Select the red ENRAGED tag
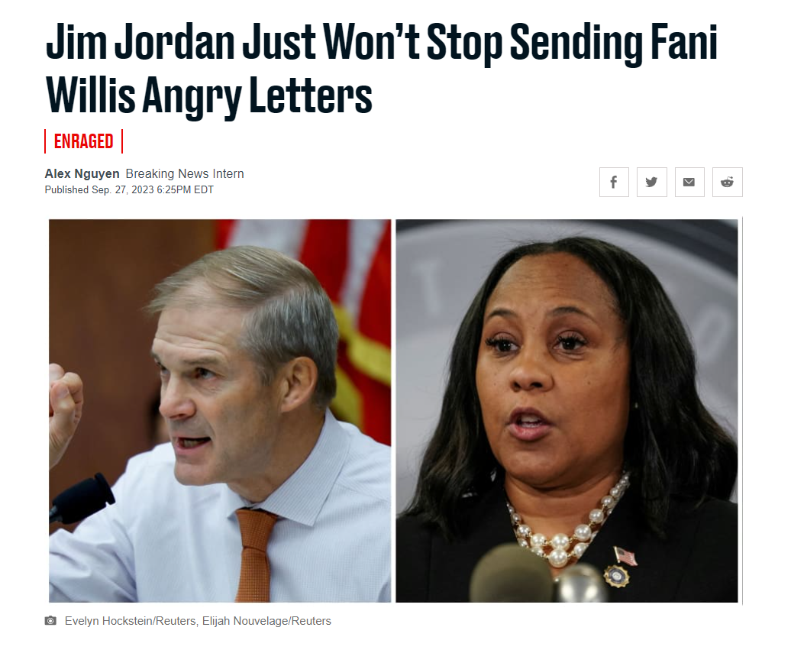The height and width of the screenshot is (650, 791). coord(84,141)
